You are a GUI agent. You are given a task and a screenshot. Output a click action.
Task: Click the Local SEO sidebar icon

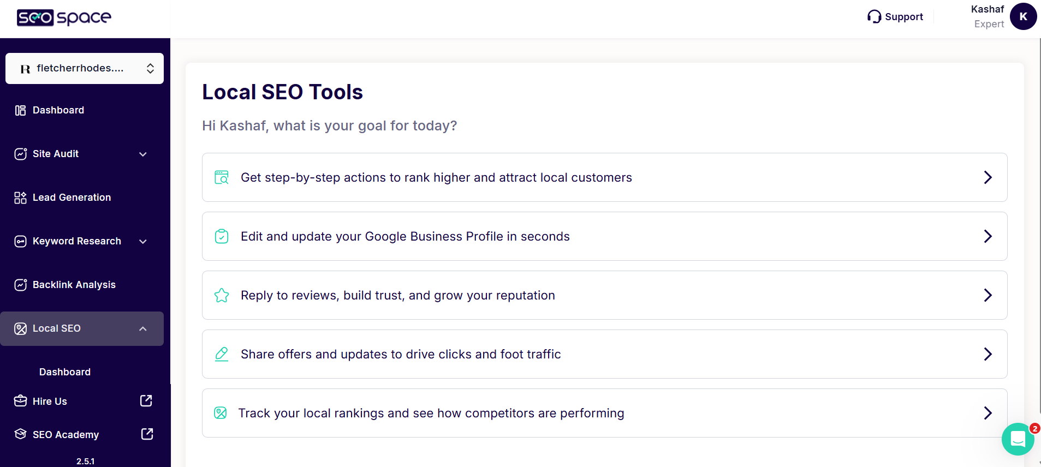click(20, 328)
